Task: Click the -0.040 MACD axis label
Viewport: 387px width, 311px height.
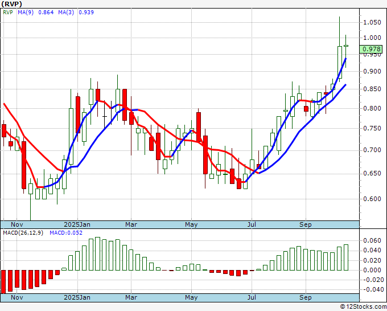Action: pyautogui.click(x=371, y=289)
